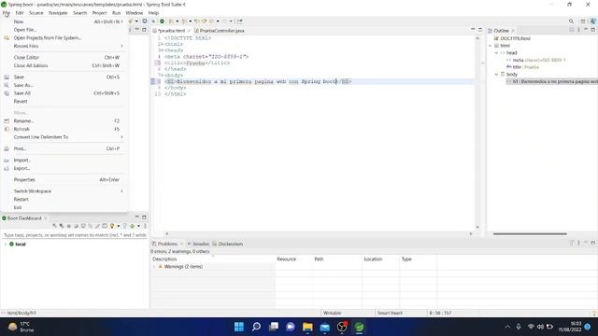Expand the local node in Boot Dashboard
Viewport: 598px width, 336px height.
[x=6, y=245]
